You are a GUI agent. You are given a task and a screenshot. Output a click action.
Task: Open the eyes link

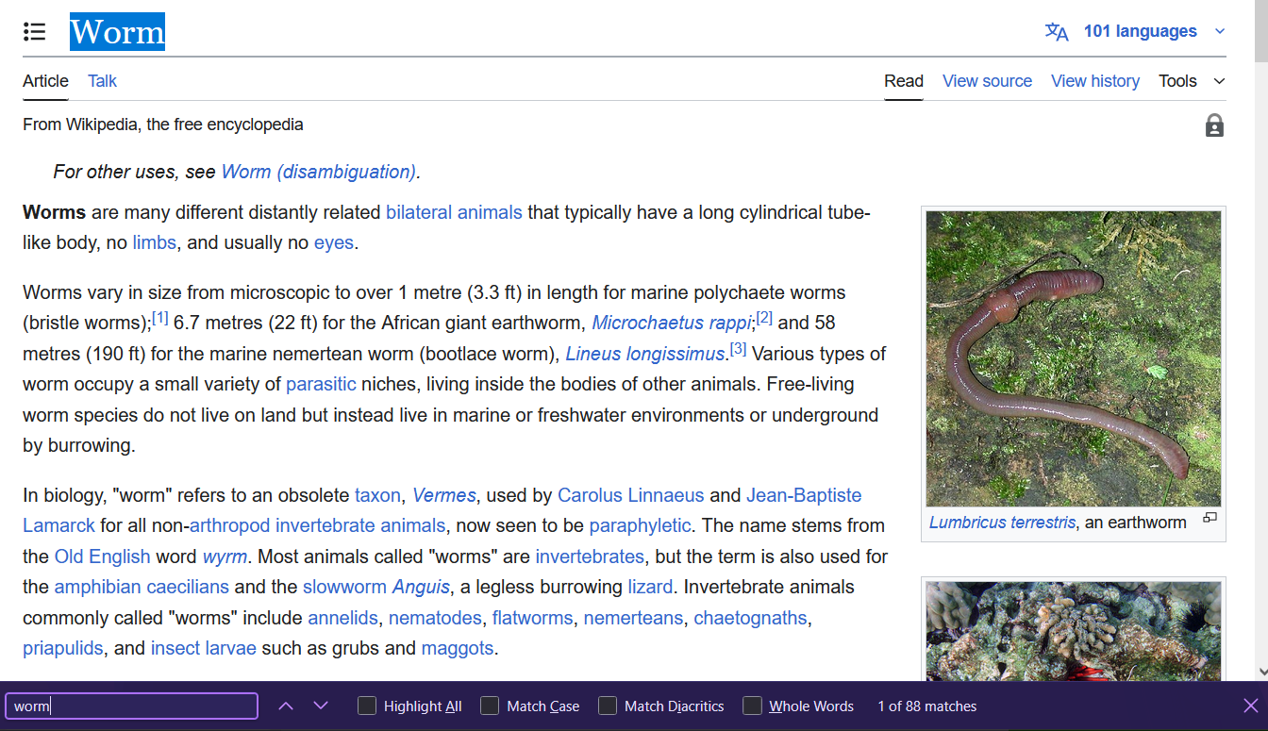click(333, 242)
